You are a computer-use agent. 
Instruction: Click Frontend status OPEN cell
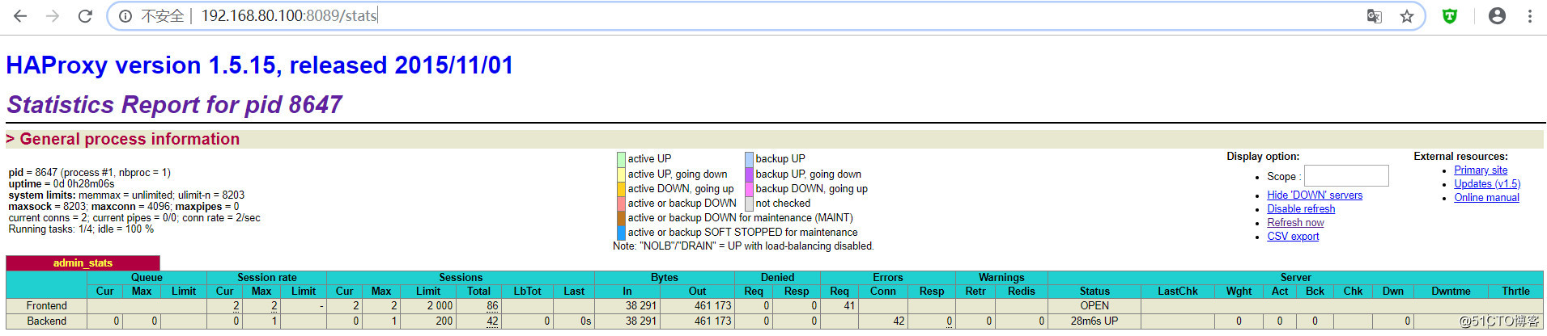[1094, 306]
